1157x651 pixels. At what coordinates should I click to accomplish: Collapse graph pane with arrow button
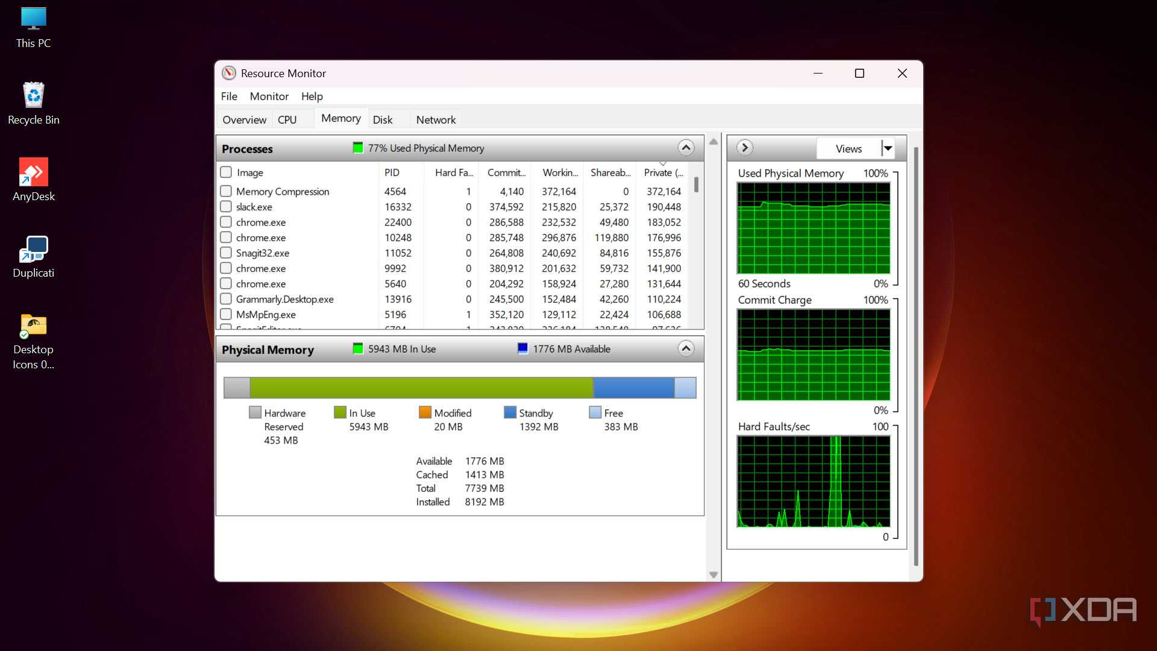pos(745,148)
